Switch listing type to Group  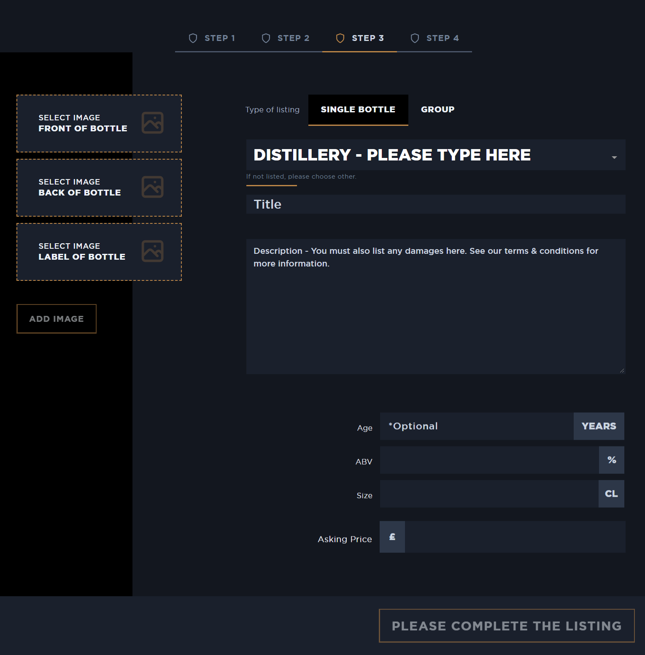click(437, 109)
